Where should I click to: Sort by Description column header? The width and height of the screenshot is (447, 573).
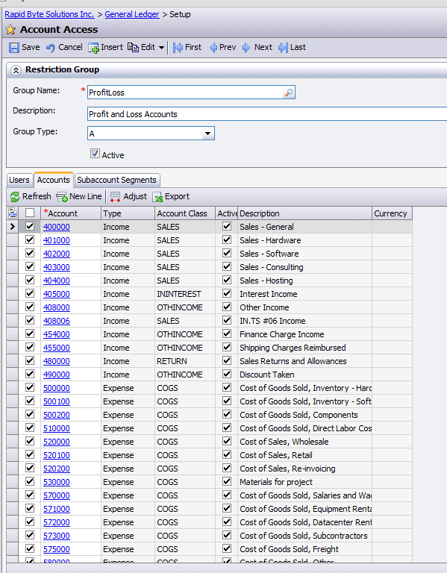click(x=304, y=213)
